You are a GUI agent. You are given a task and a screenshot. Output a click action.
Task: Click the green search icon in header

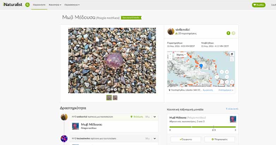[28, 5]
